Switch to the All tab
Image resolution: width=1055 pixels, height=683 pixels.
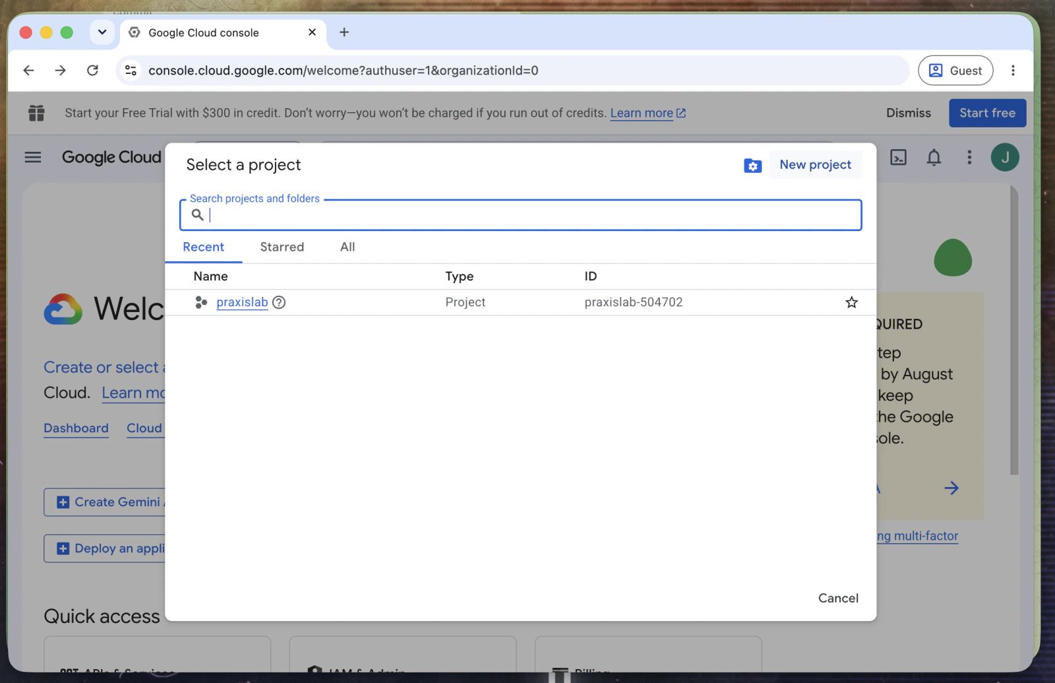tap(347, 247)
